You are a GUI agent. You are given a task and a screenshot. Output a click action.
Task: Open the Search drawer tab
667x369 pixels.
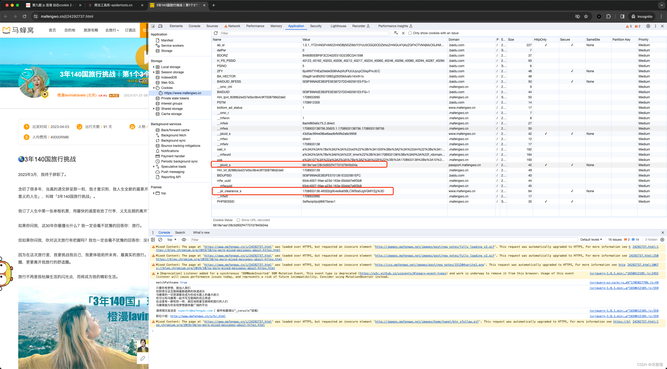point(180,233)
